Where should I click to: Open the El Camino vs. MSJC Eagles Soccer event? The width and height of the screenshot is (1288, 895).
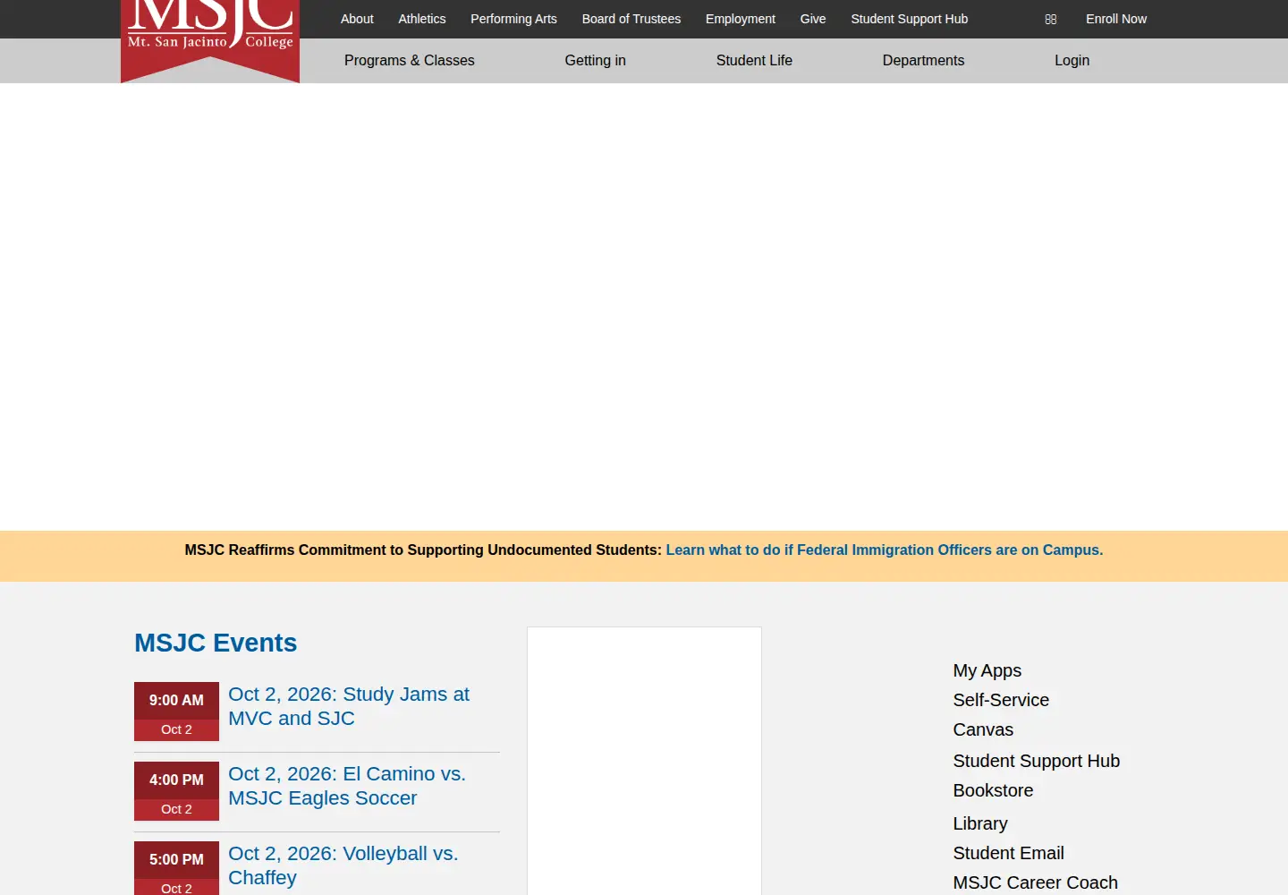(x=347, y=786)
